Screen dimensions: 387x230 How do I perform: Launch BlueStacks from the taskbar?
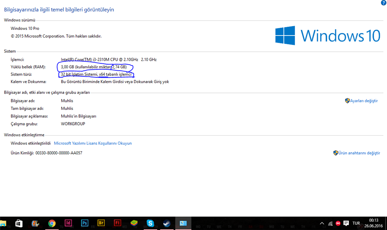[134, 223]
